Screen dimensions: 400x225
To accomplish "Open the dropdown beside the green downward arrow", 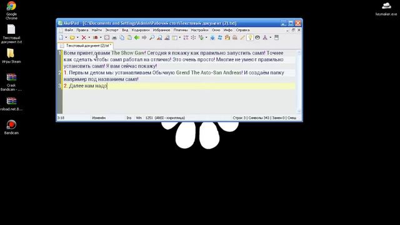I will coord(206,37).
